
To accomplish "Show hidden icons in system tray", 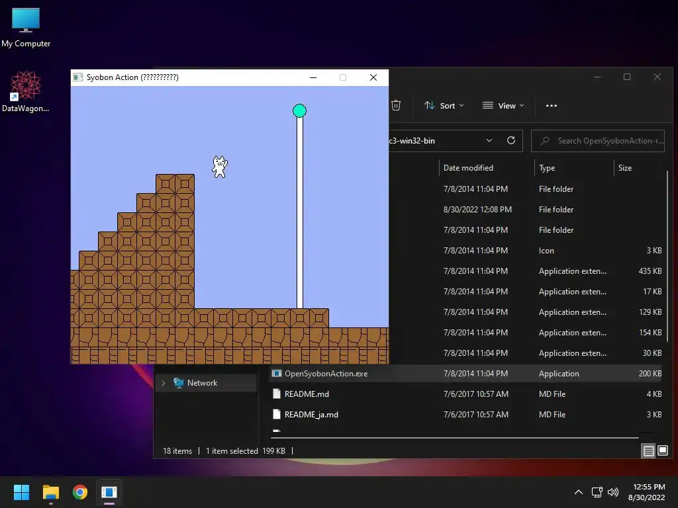I will pyautogui.click(x=578, y=492).
